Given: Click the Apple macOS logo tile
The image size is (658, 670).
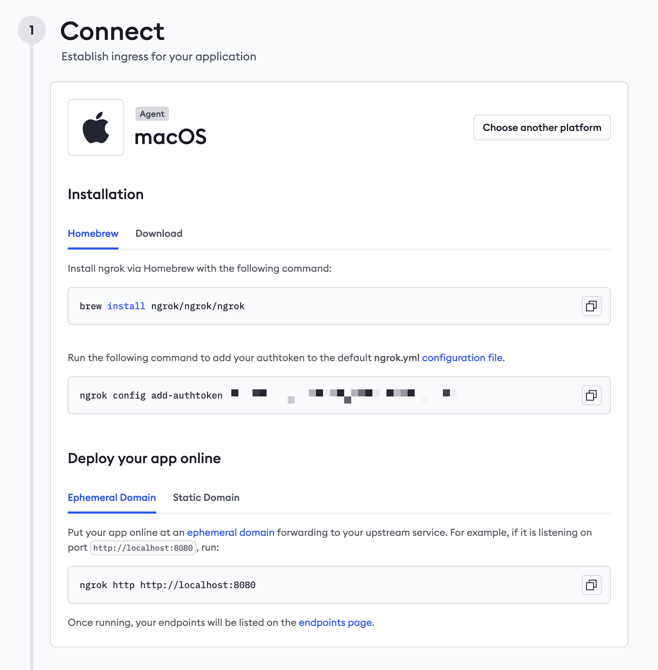Looking at the screenshot, I should pyautogui.click(x=96, y=127).
